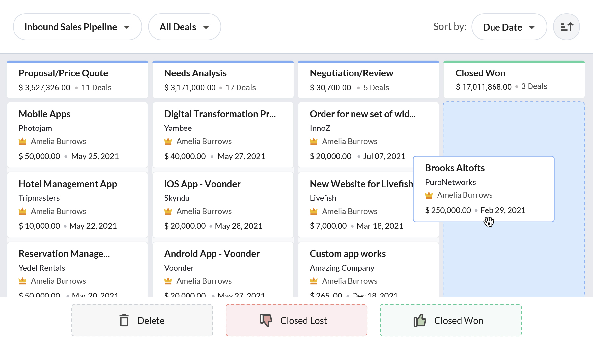Image resolution: width=593 pixels, height=346 pixels.
Task: Open the Android App - Voonder deal
Action: (x=212, y=254)
